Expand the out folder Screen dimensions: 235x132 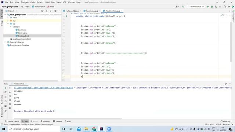(8, 21)
